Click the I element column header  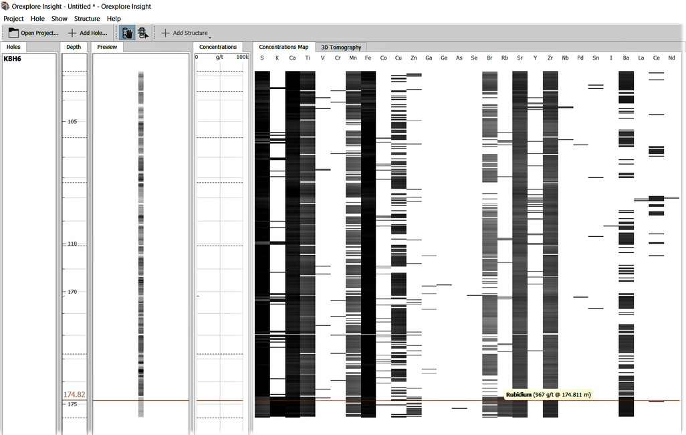click(x=610, y=58)
